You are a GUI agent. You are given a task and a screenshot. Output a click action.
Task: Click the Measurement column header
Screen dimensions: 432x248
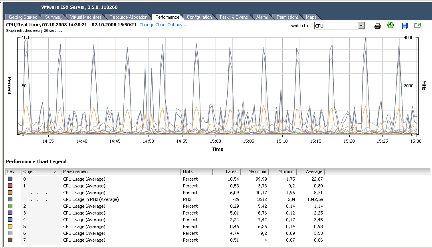tap(121, 171)
